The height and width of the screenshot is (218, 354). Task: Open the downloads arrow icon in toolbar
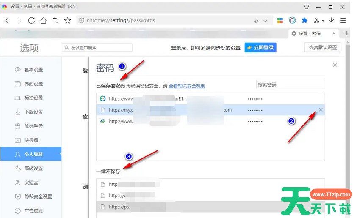coord(331,20)
